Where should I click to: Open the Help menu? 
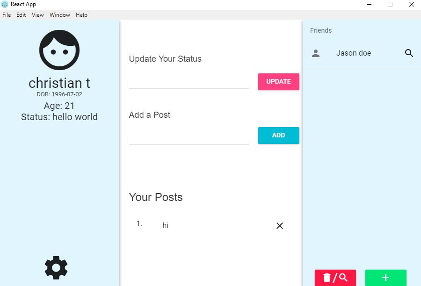[81, 15]
